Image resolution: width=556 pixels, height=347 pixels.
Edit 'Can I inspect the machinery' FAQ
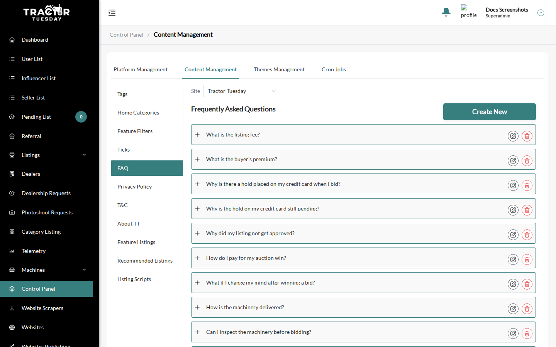pos(513,334)
